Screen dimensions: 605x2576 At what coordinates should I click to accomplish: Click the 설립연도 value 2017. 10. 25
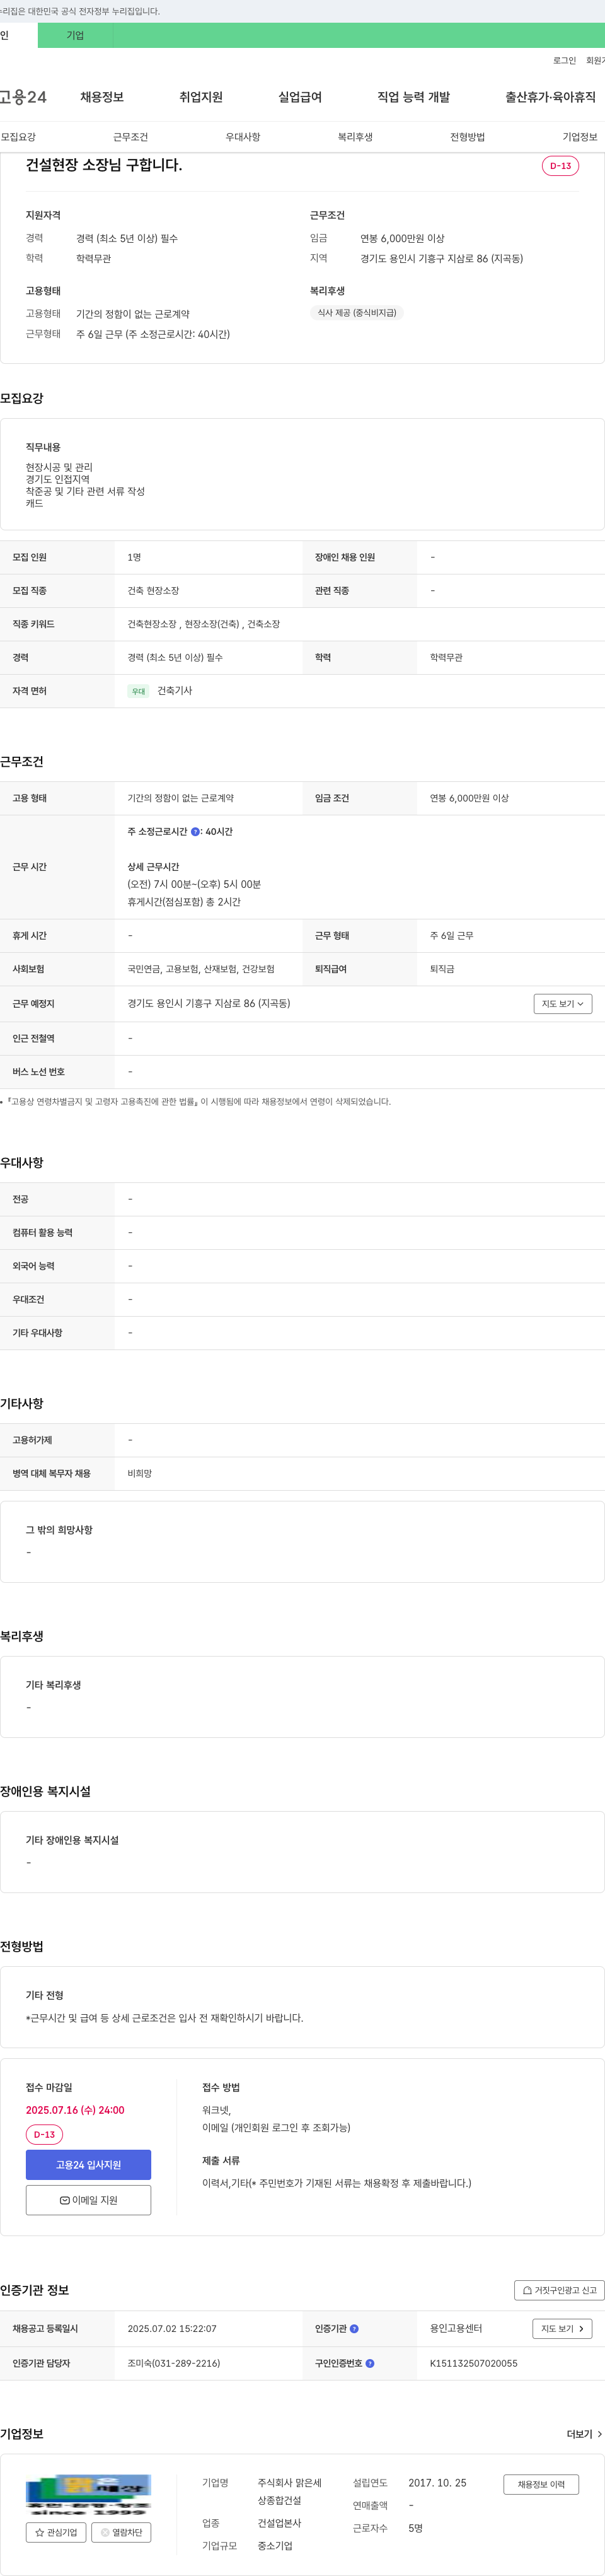tap(437, 2484)
